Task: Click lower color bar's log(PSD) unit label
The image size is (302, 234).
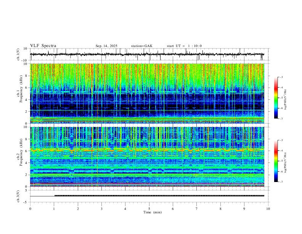Action: [x=286, y=162]
